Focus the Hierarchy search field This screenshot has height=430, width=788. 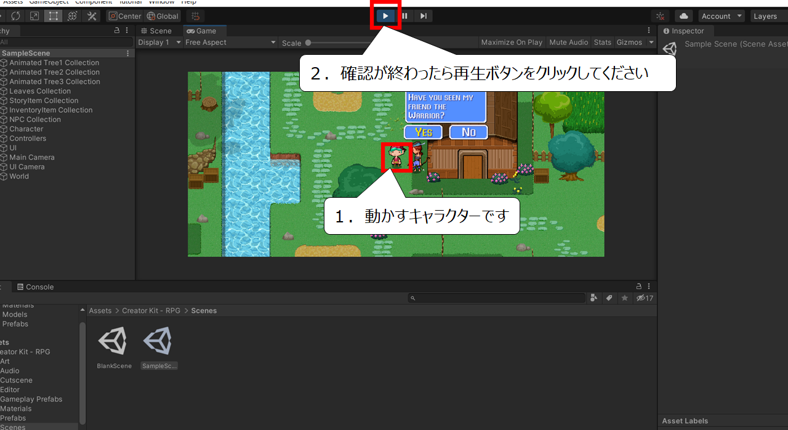tap(66, 42)
